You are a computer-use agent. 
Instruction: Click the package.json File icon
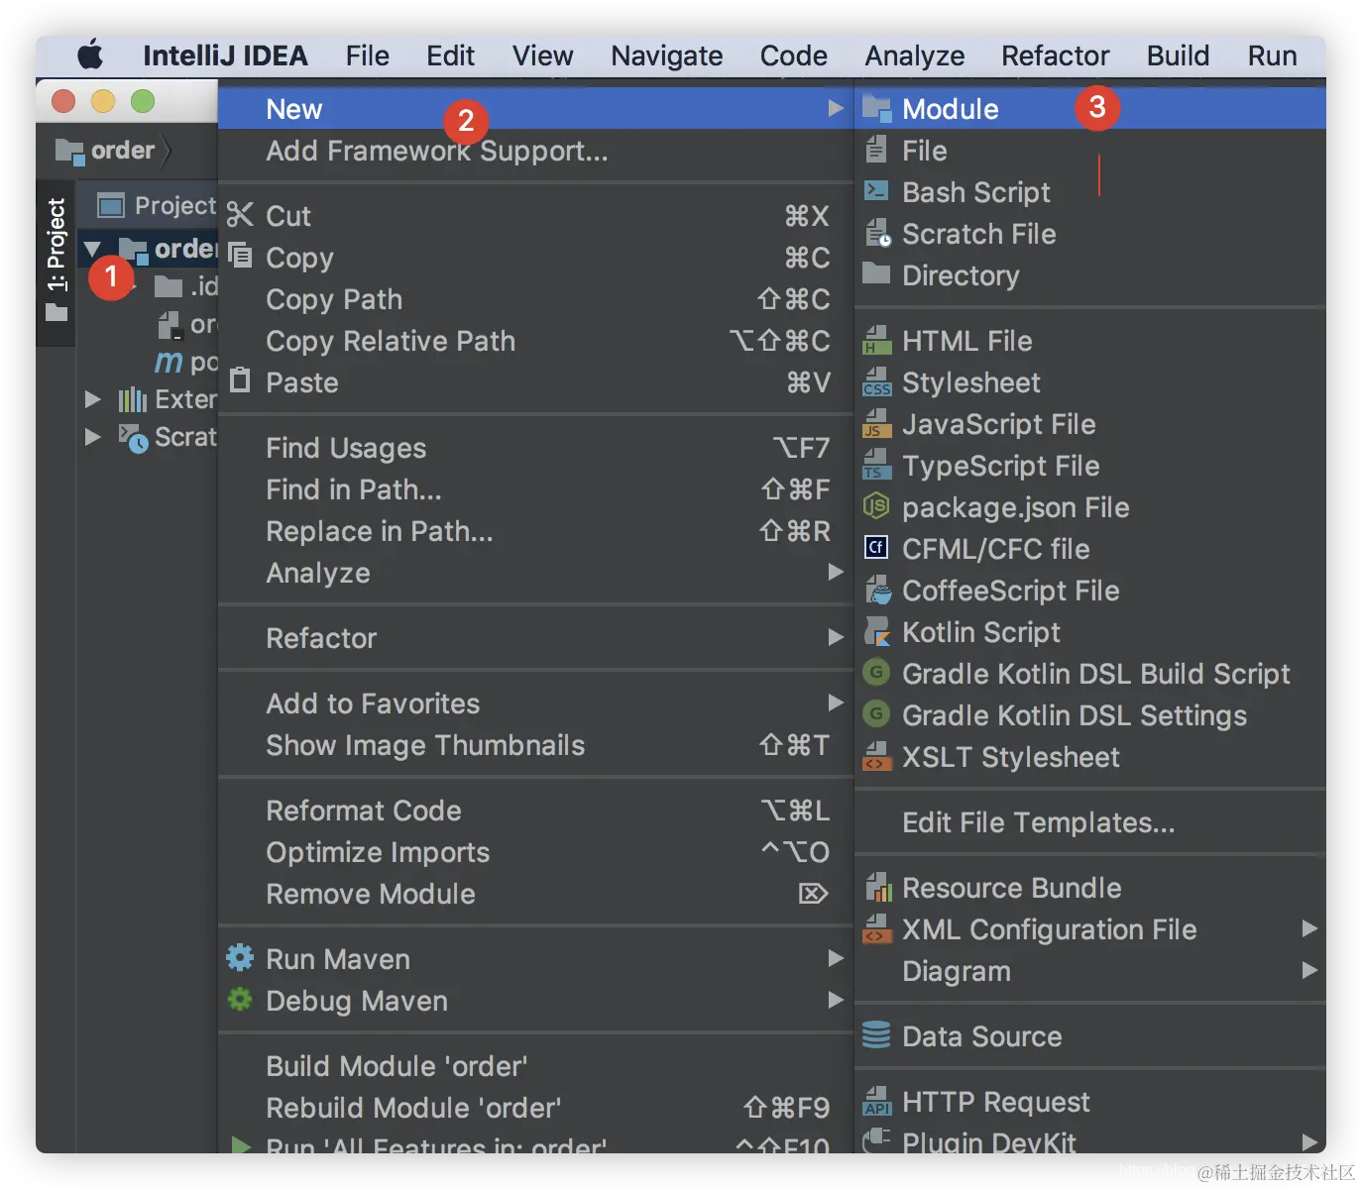[x=876, y=506]
